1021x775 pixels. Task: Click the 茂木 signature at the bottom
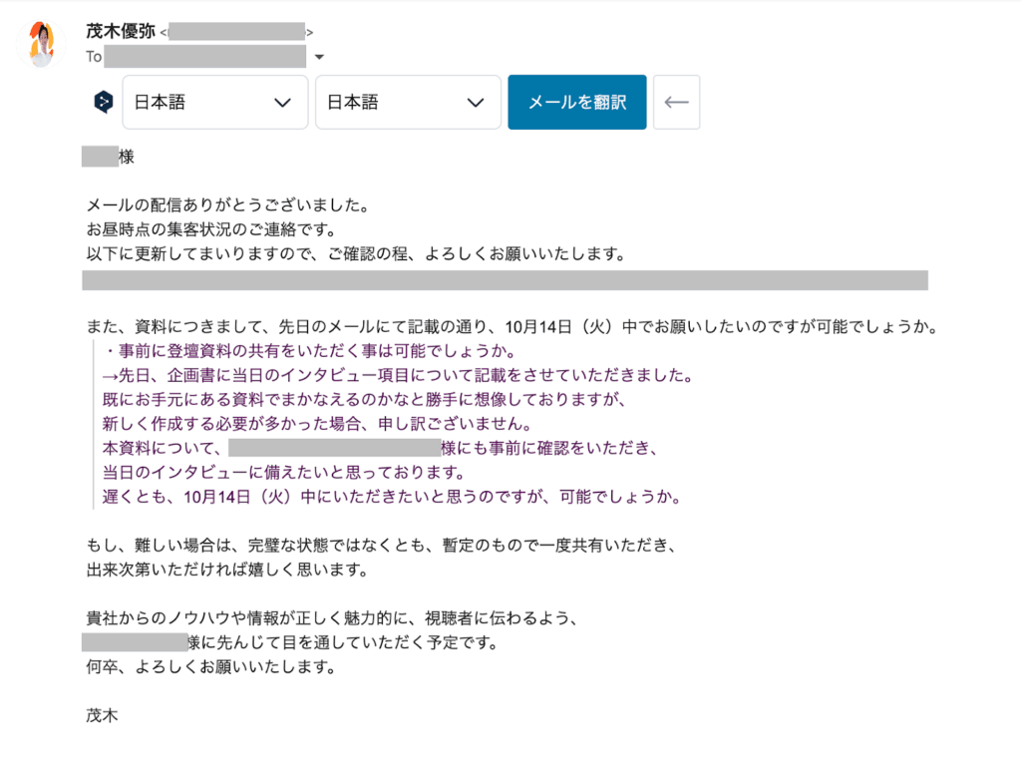pos(103,714)
